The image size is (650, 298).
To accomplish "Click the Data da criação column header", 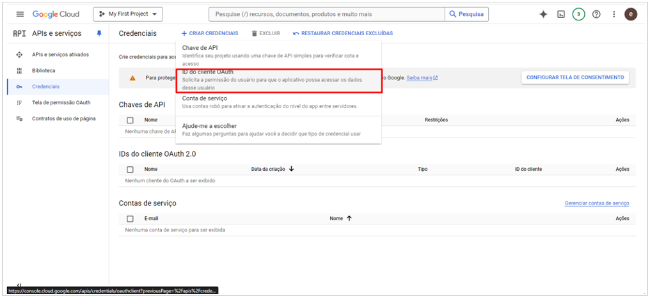I will click(x=268, y=169).
